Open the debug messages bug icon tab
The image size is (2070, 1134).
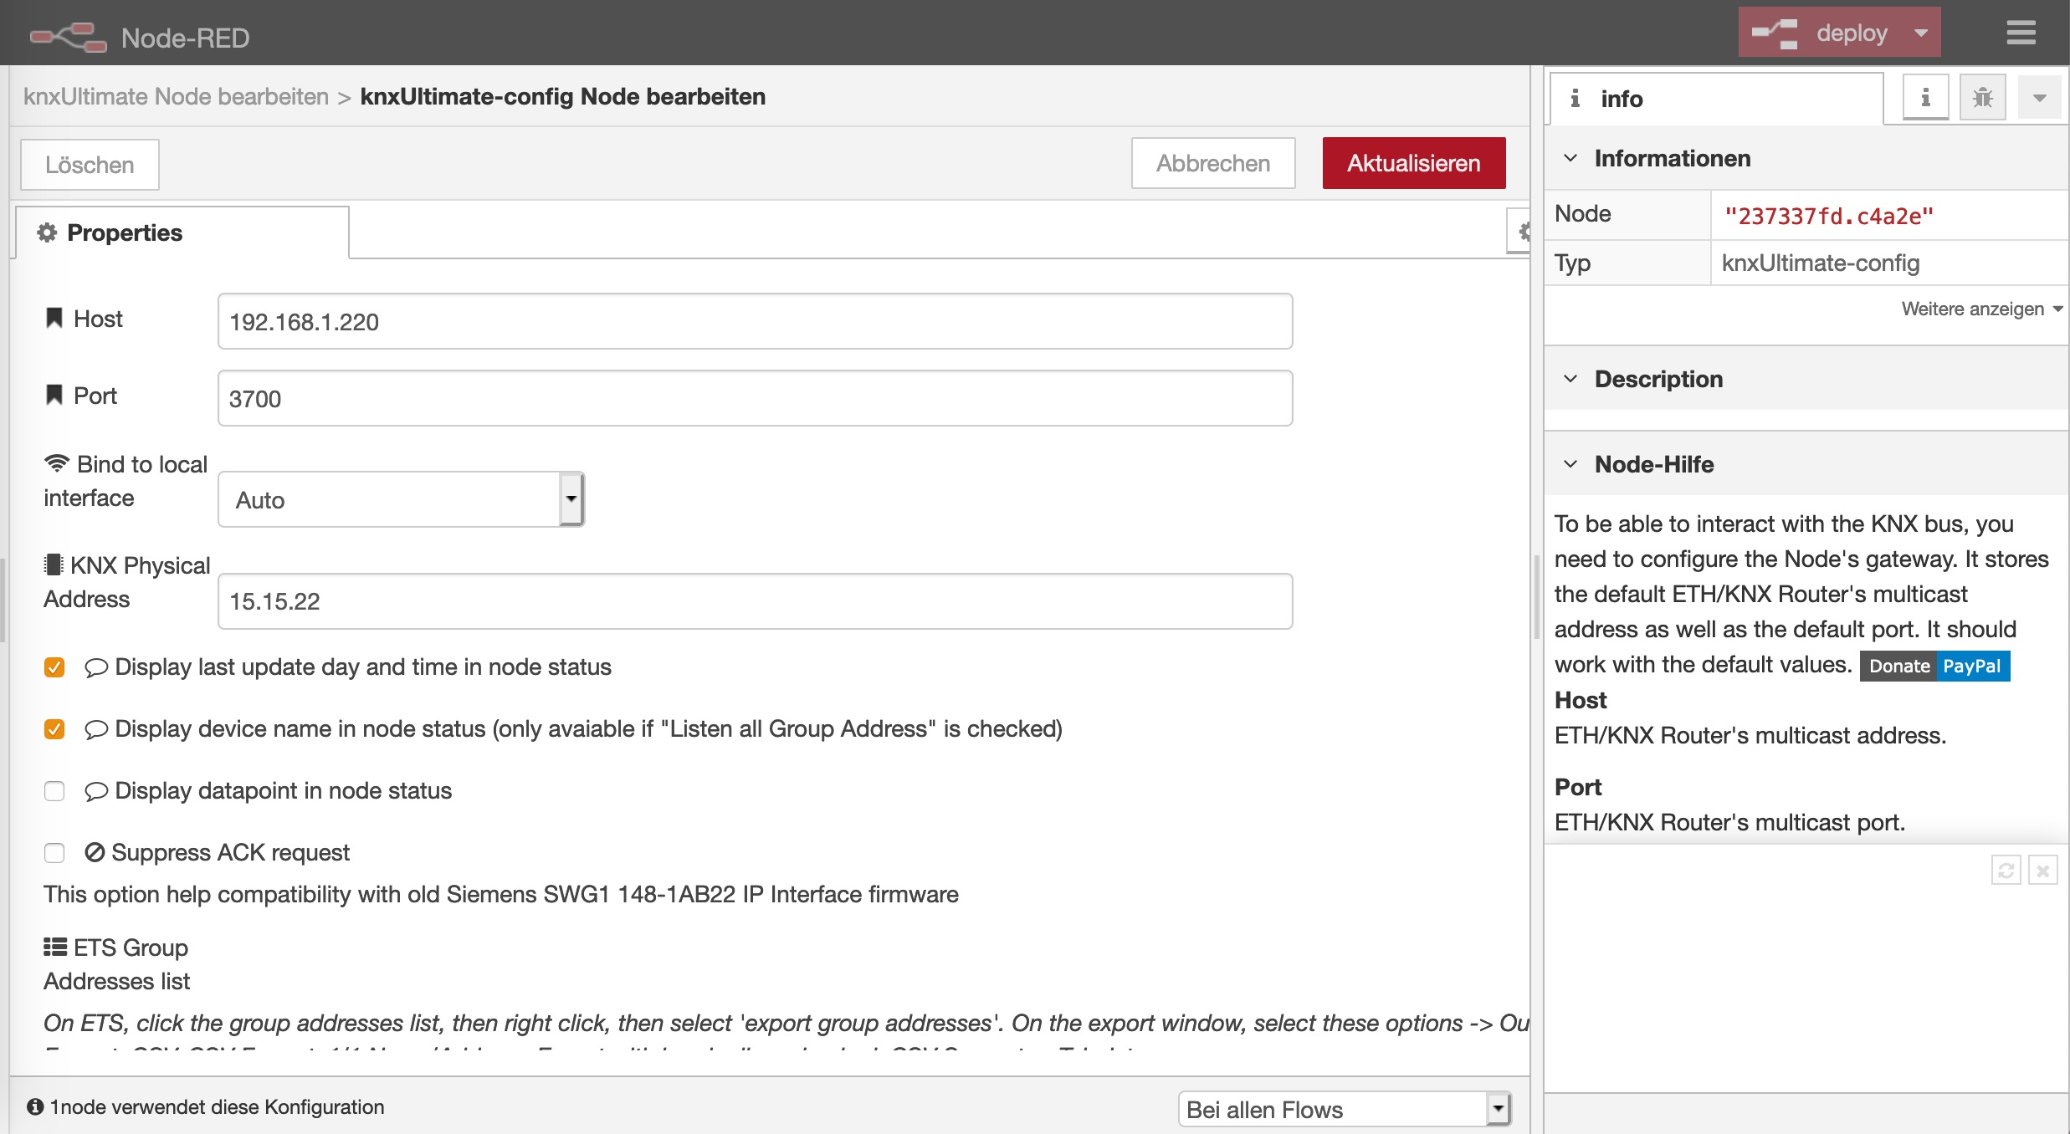click(x=1982, y=98)
